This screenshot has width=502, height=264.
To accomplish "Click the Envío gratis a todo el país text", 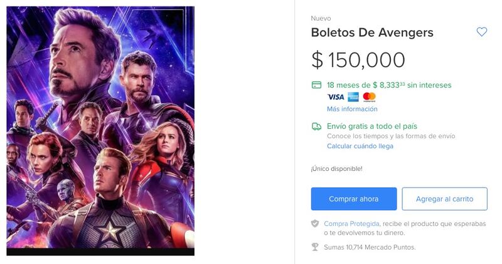I will tap(372, 126).
